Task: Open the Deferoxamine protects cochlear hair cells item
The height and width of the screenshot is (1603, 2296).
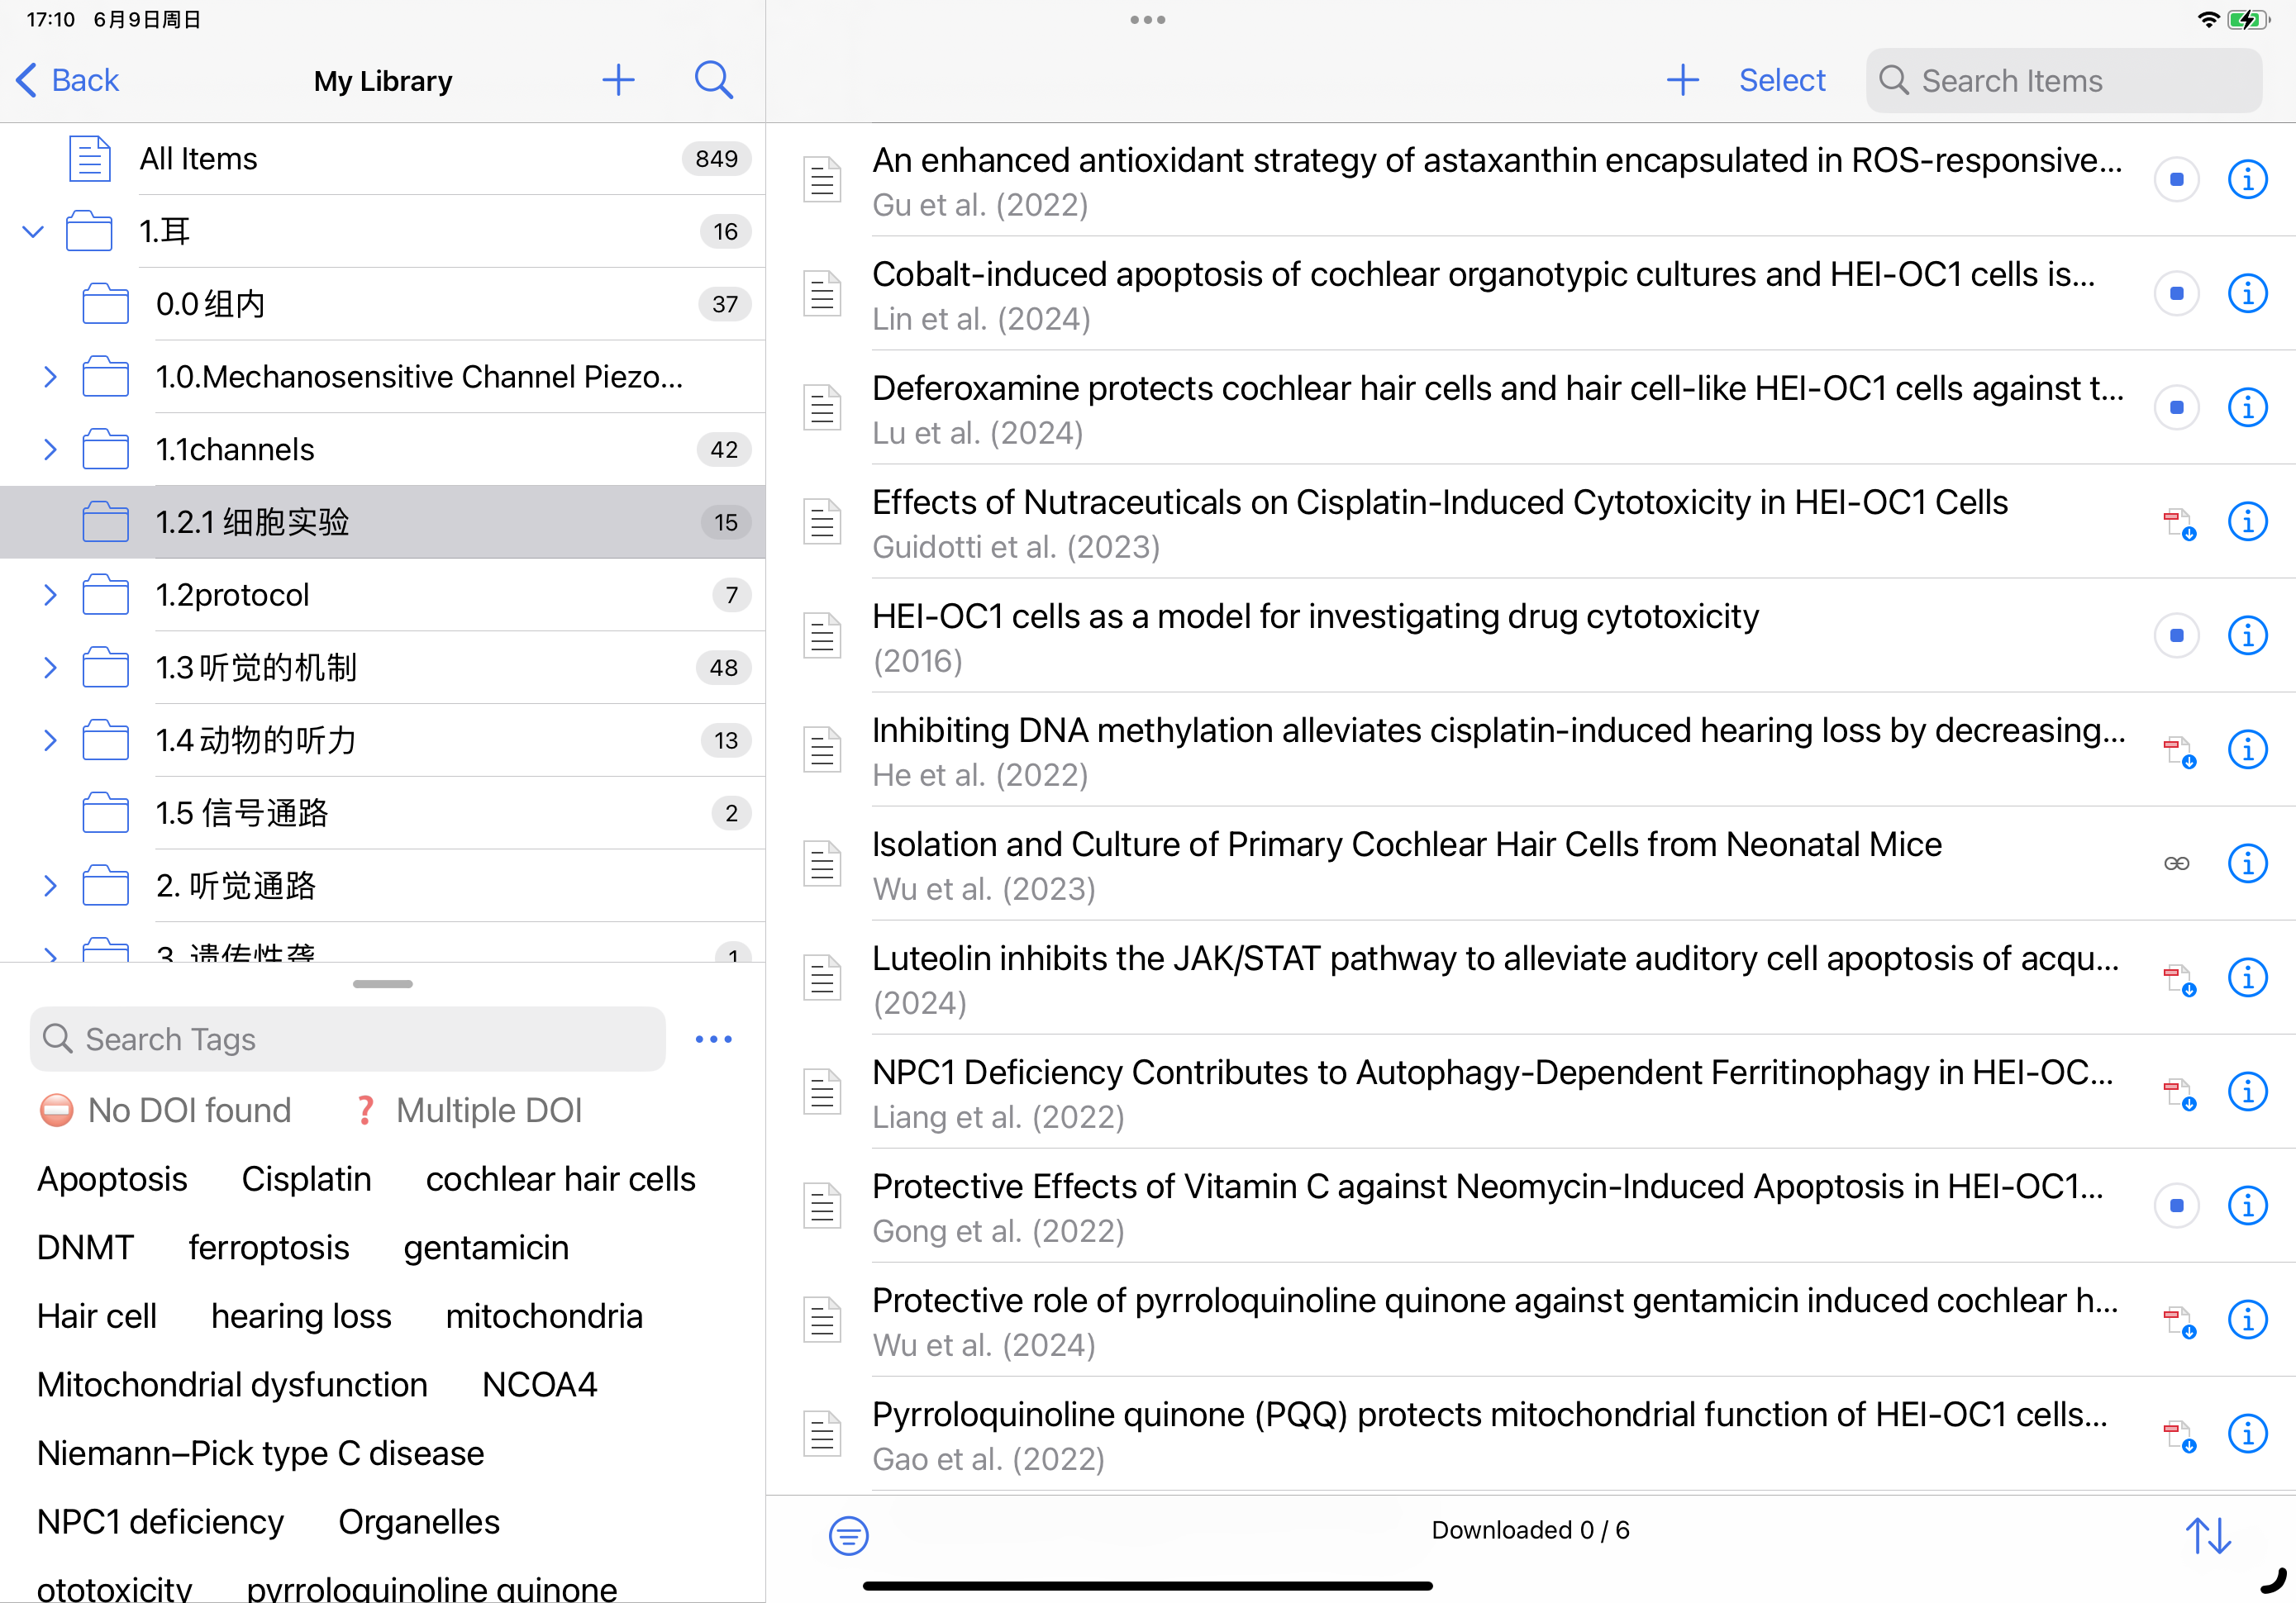Action: point(1530,408)
